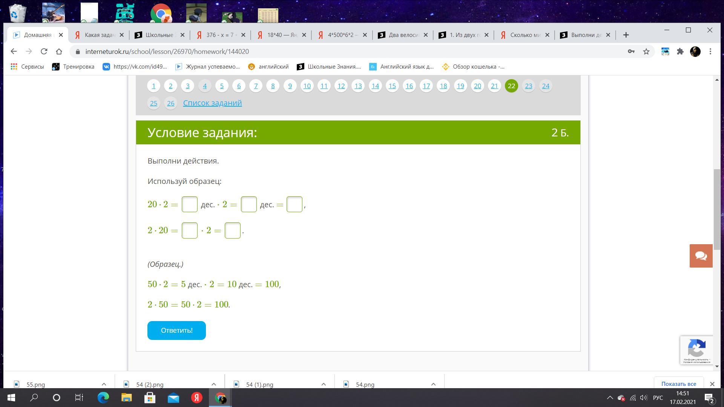Open Yandex Browser from the taskbar
Screen dimensions: 724x407
[196, 398]
